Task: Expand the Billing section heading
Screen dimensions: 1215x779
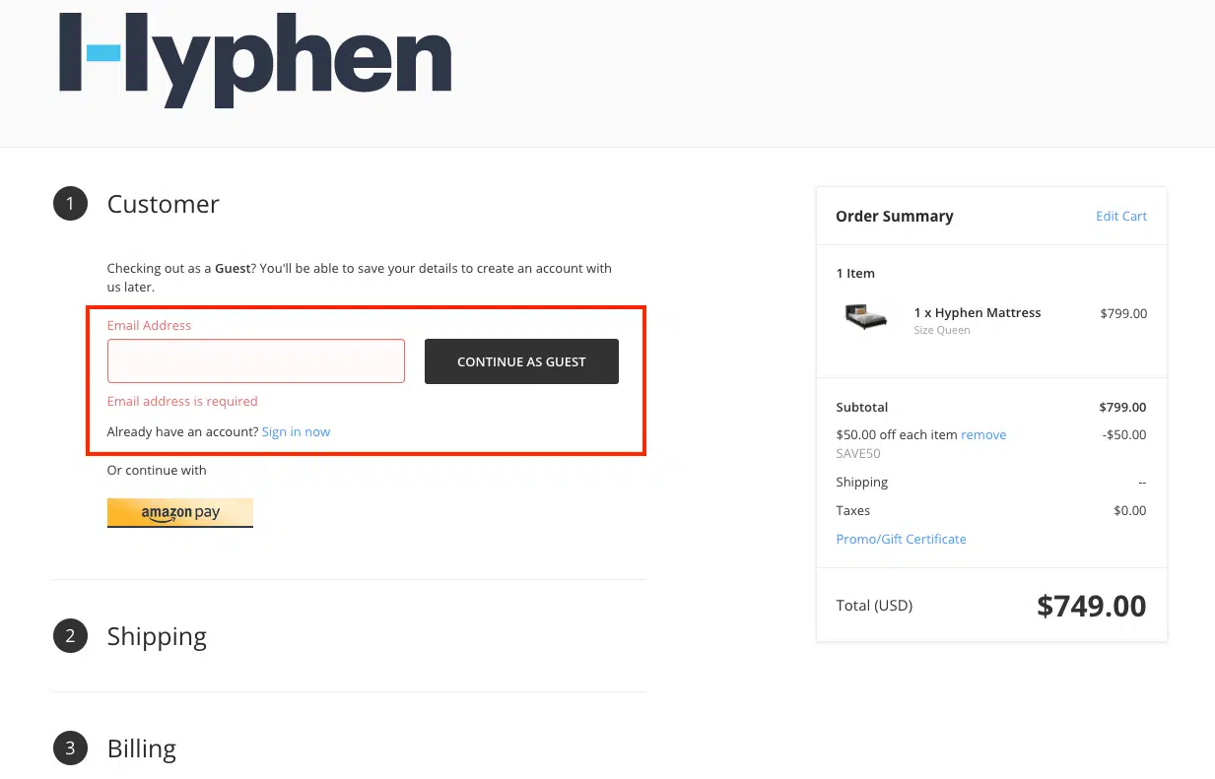Action: [142, 748]
